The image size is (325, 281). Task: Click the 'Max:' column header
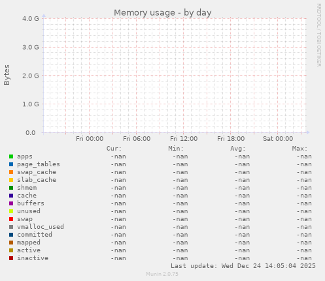[299, 149]
